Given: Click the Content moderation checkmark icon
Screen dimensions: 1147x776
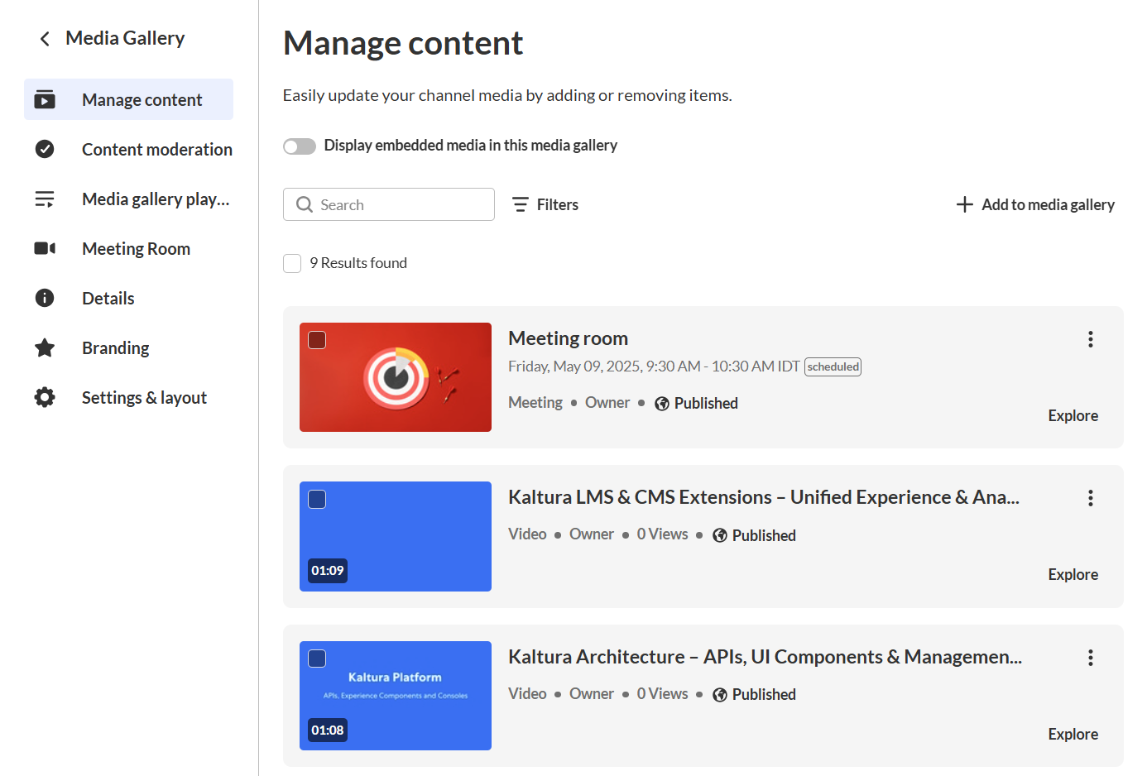Looking at the screenshot, I should pyautogui.click(x=45, y=149).
